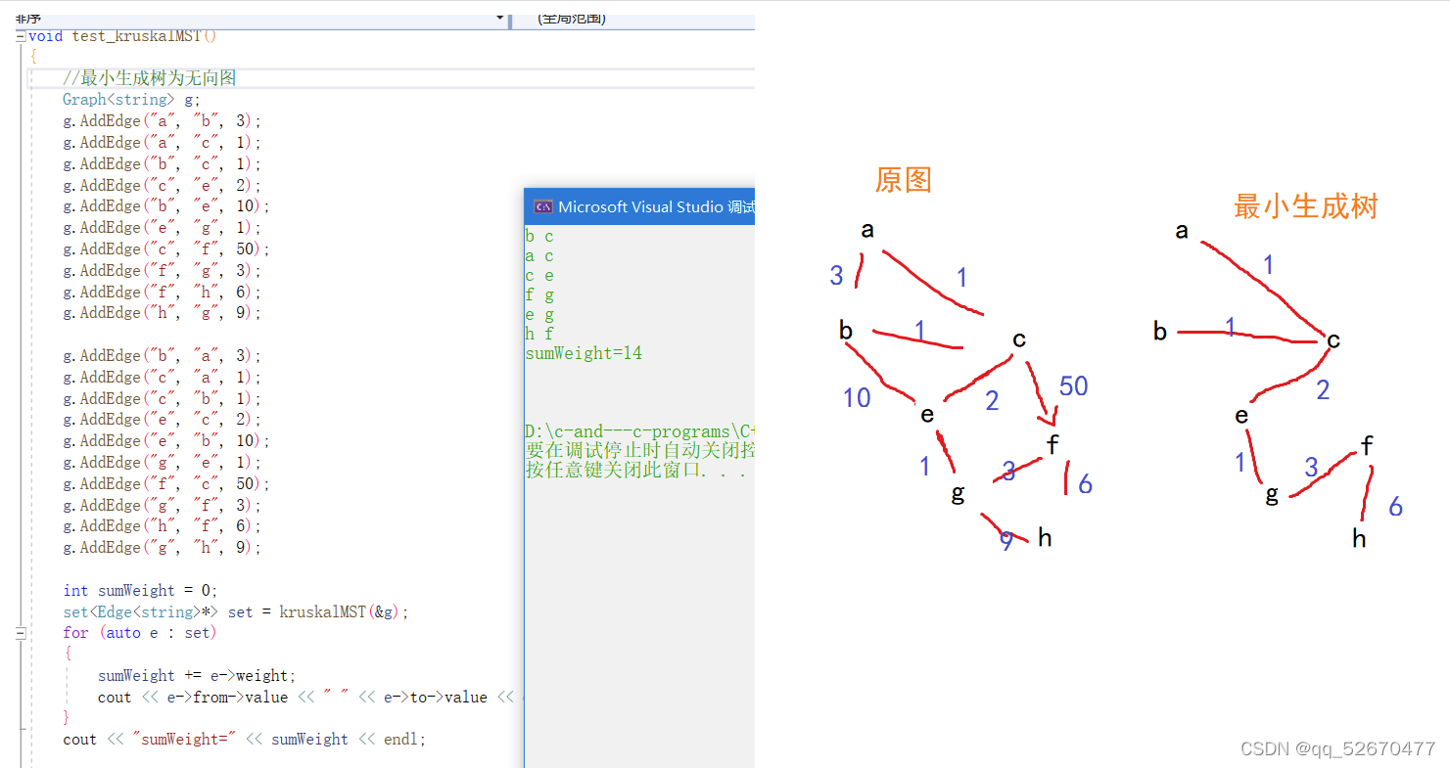The width and height of the screenshot is (1450, 768).
Task: Click the Microsoft Visual Studio 调试 title bar
Action: [646, 206]
